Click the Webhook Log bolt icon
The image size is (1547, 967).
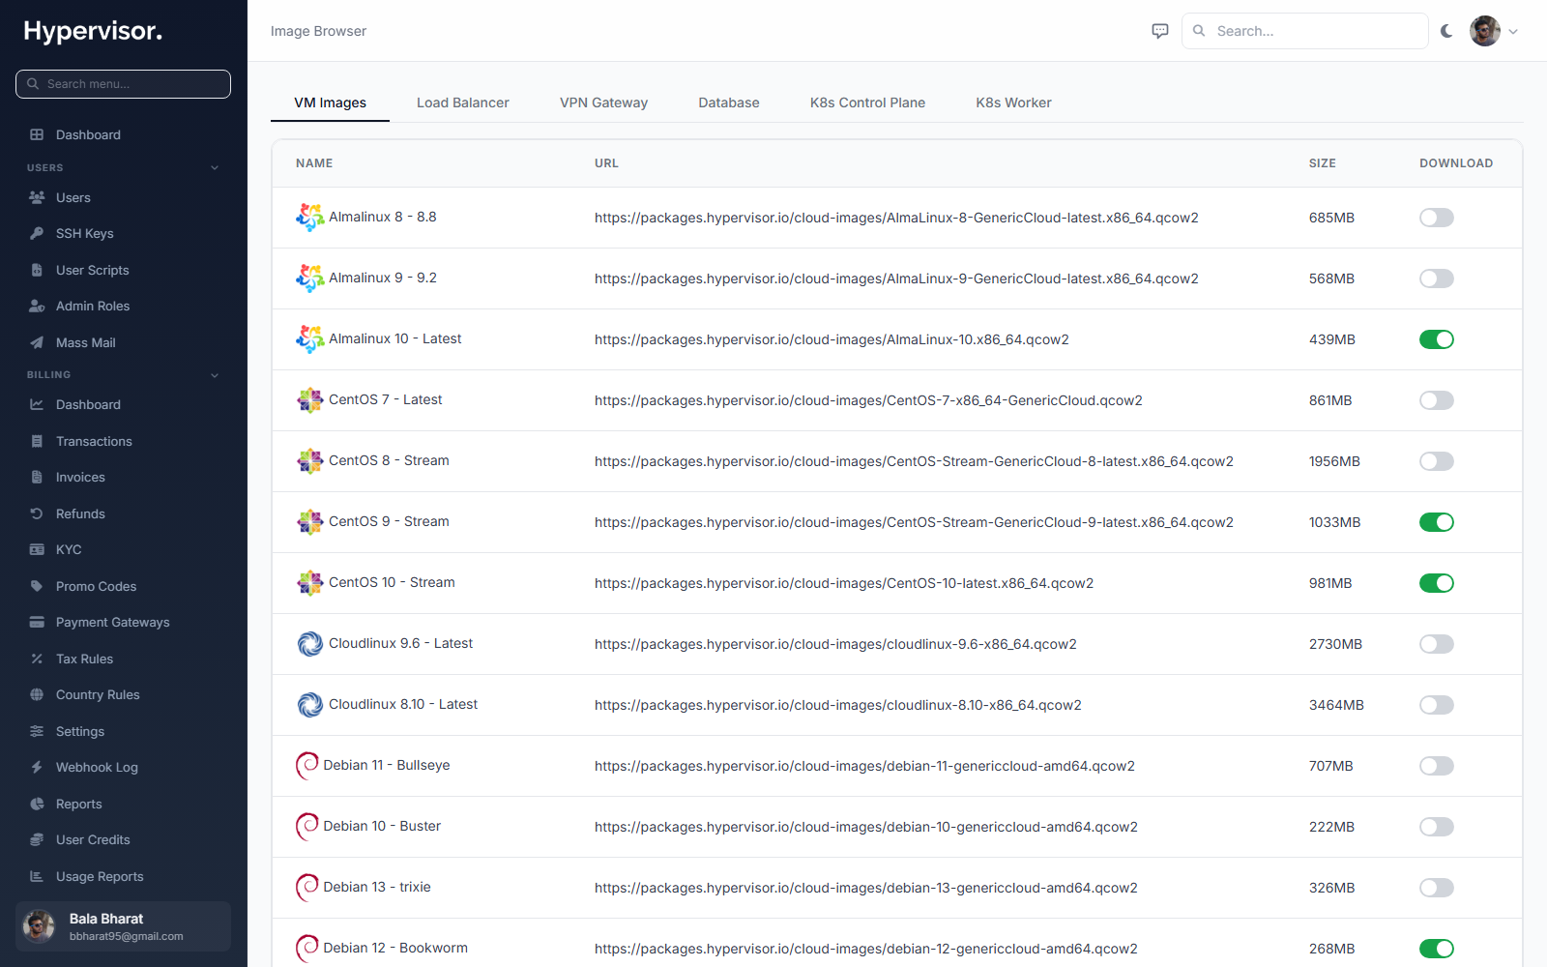[37, 767]
